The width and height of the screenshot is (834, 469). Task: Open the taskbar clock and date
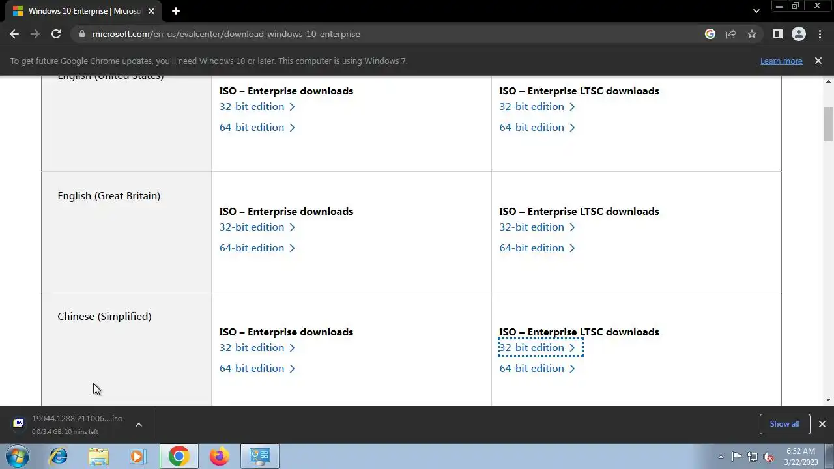(x=801, y=456)
